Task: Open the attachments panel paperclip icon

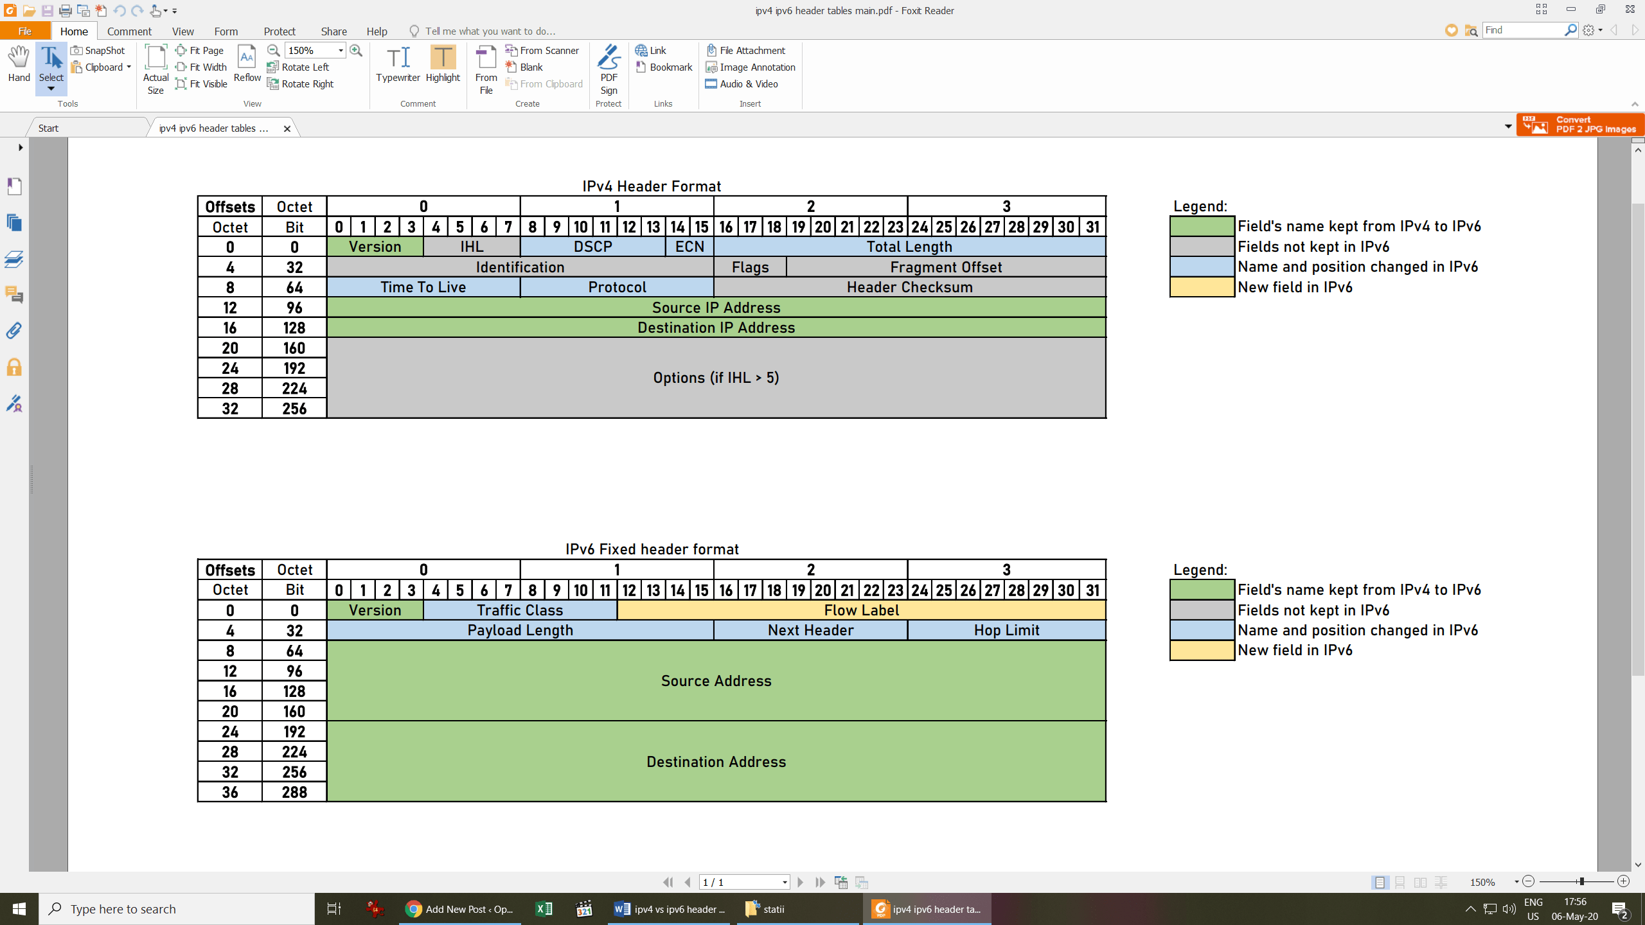Action: 14,331
